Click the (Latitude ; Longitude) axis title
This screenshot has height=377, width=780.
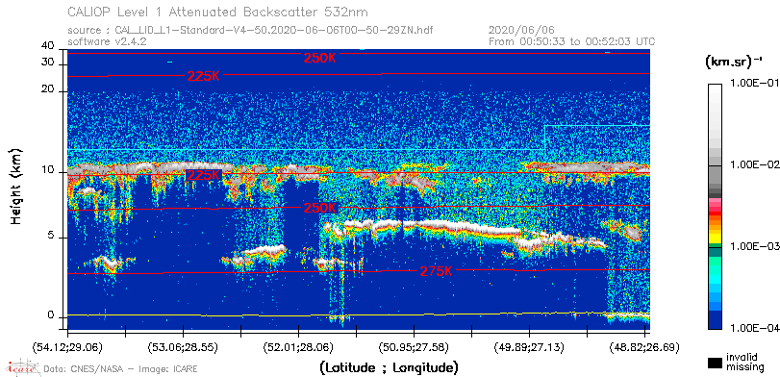pyautogui.click(x=389, y=368)
